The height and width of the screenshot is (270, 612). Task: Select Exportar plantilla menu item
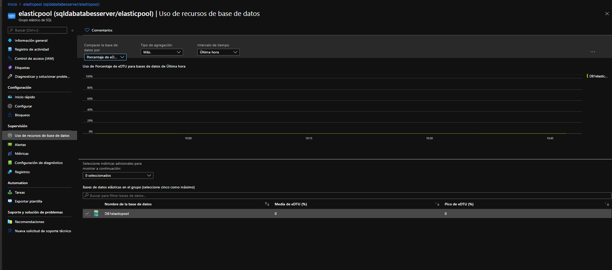28,201
